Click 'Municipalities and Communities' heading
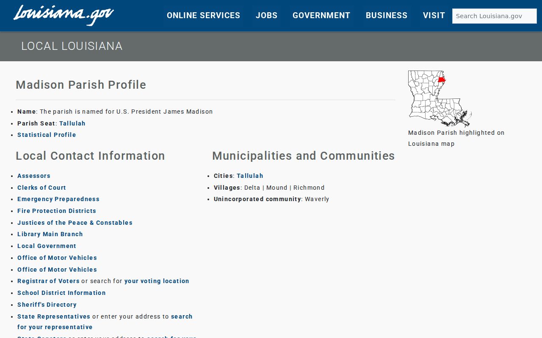This screenshot has height=338, width=542. point(304,156)
